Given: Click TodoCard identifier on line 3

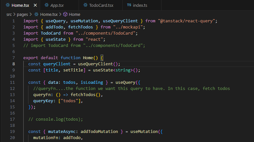Looking at the screenshot, I should (x=51, y=33).
